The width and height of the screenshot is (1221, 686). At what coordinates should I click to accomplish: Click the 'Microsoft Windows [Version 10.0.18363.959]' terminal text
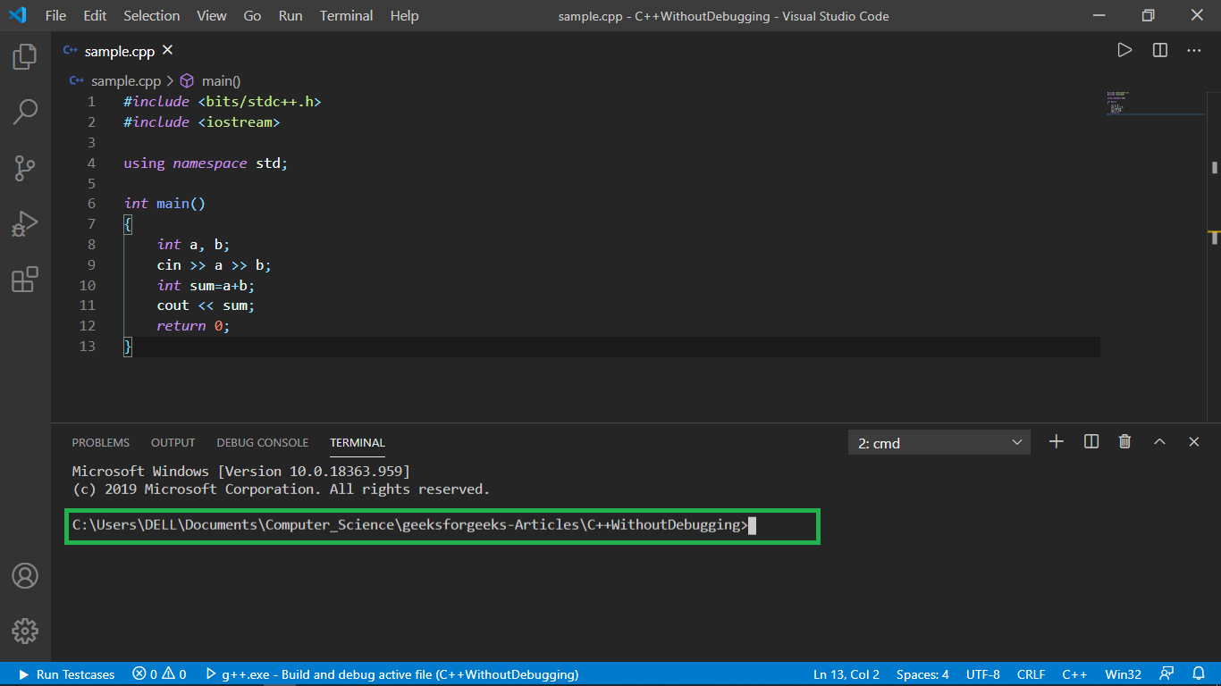pos(241,471)
